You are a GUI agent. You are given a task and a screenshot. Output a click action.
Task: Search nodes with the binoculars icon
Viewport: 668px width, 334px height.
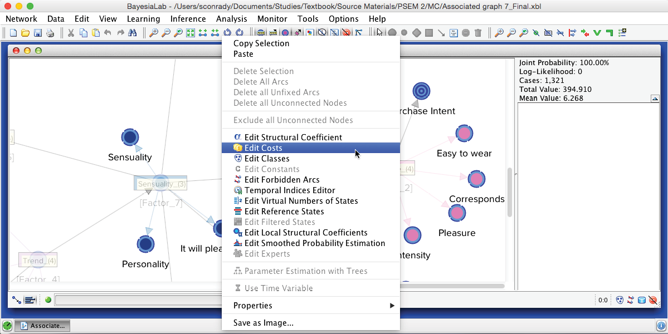coord(133,33)
